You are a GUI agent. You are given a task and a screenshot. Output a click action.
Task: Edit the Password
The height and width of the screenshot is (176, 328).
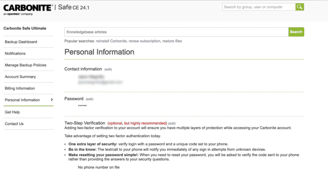(89, 99)
